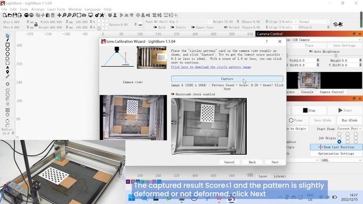Click the download circle pattern link

coord(211,67)
